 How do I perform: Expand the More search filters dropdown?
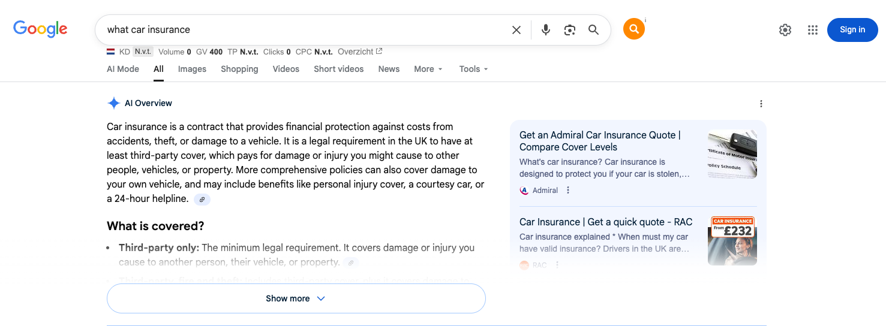(428, 69)
